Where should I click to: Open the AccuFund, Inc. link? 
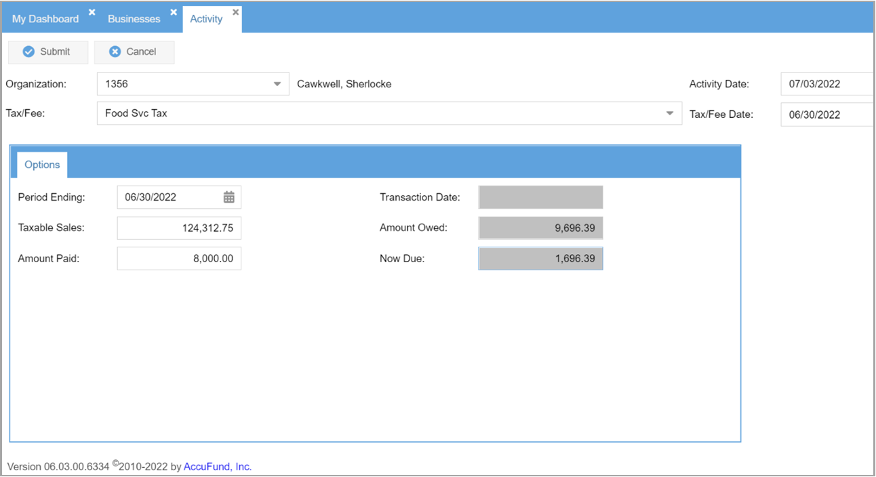click(x=217, y=467)
